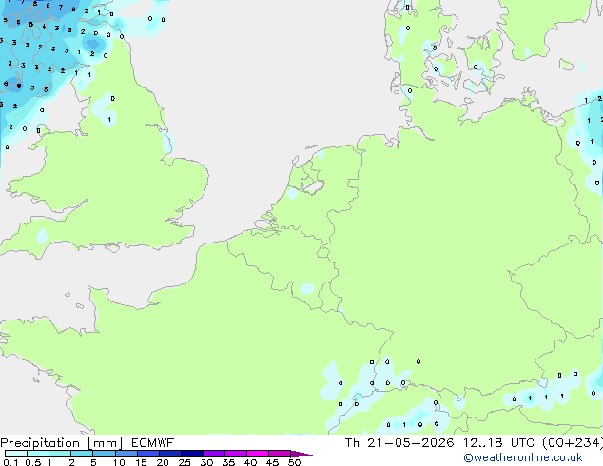Click the over-50 mm arrow tip of legend
Screen dimensions: 603x466
click(x=301, y=455)
